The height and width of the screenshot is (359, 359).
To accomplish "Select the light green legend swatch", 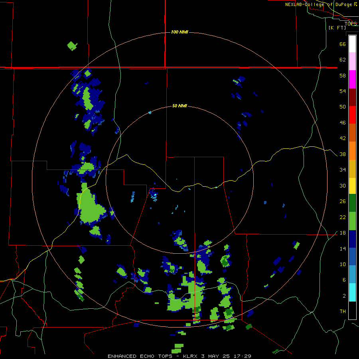I will (x=352, y=221).
